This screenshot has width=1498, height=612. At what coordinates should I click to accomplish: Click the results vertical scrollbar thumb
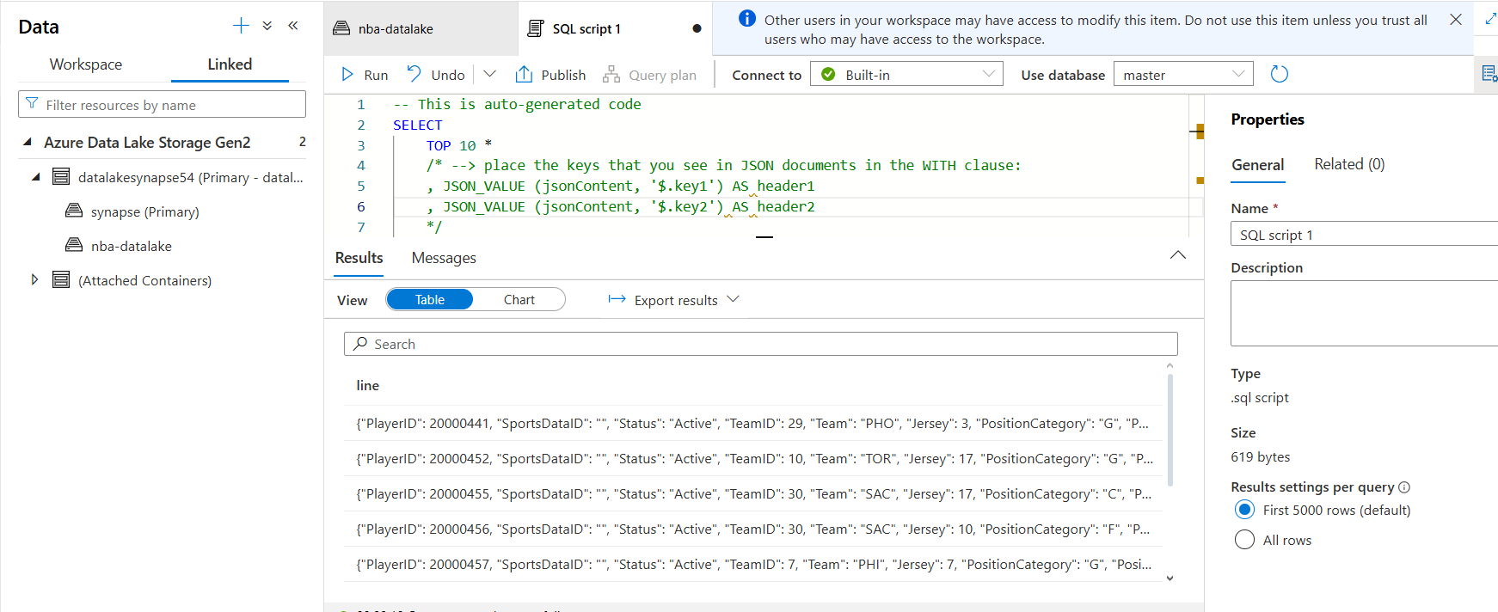click(x=1170, y=430)
